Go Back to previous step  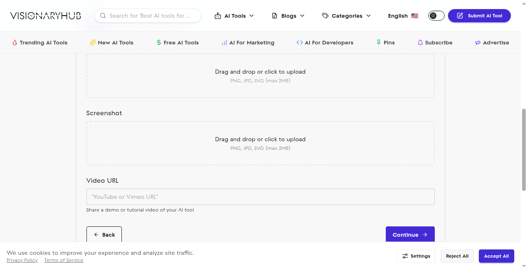click(x=104, y=234)
